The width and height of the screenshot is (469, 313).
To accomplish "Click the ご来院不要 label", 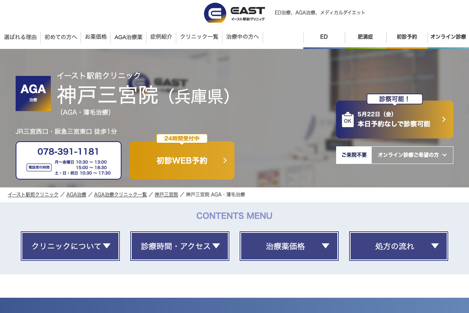I will [x=354, y=155].
